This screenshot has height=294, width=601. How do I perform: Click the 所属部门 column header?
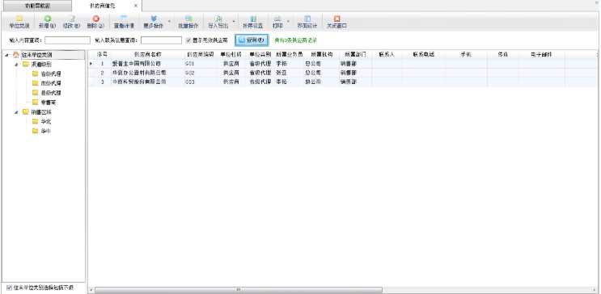point(355,55)
